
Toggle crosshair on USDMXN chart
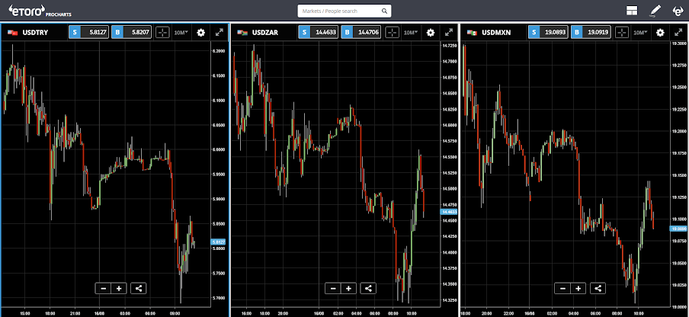(622, 32)
